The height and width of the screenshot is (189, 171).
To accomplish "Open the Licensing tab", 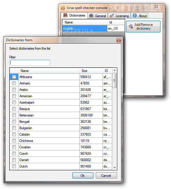I will pos(119,16).
